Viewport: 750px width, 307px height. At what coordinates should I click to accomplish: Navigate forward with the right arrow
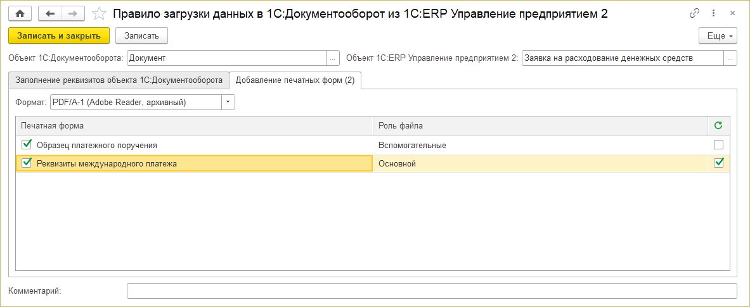click(73, 13)
